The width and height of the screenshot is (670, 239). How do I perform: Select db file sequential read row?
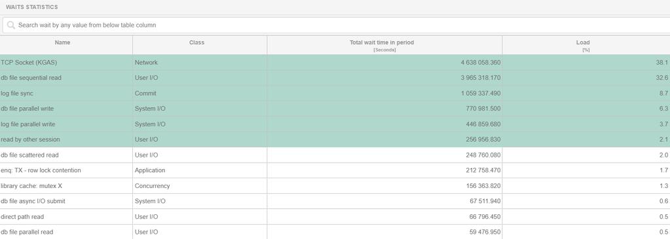tap(335, 78)
